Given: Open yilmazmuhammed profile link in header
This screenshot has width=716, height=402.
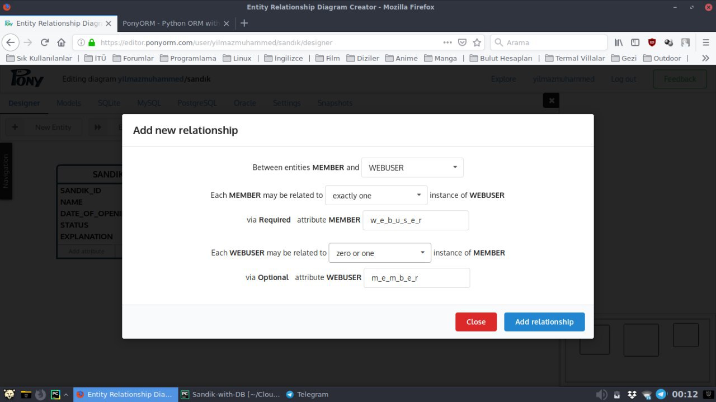Looking at the screenshot, I should [x=564, y=79].
